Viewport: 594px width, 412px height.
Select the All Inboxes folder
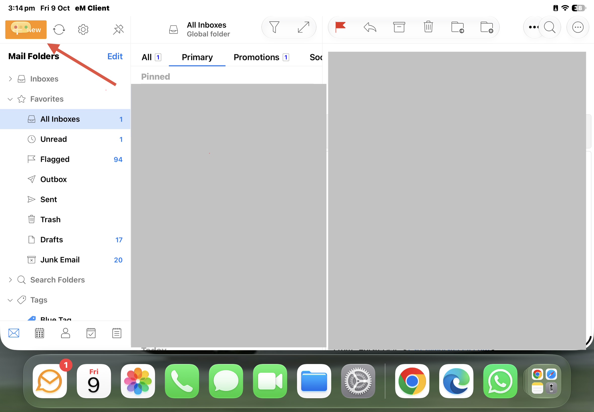click(65, 119)
